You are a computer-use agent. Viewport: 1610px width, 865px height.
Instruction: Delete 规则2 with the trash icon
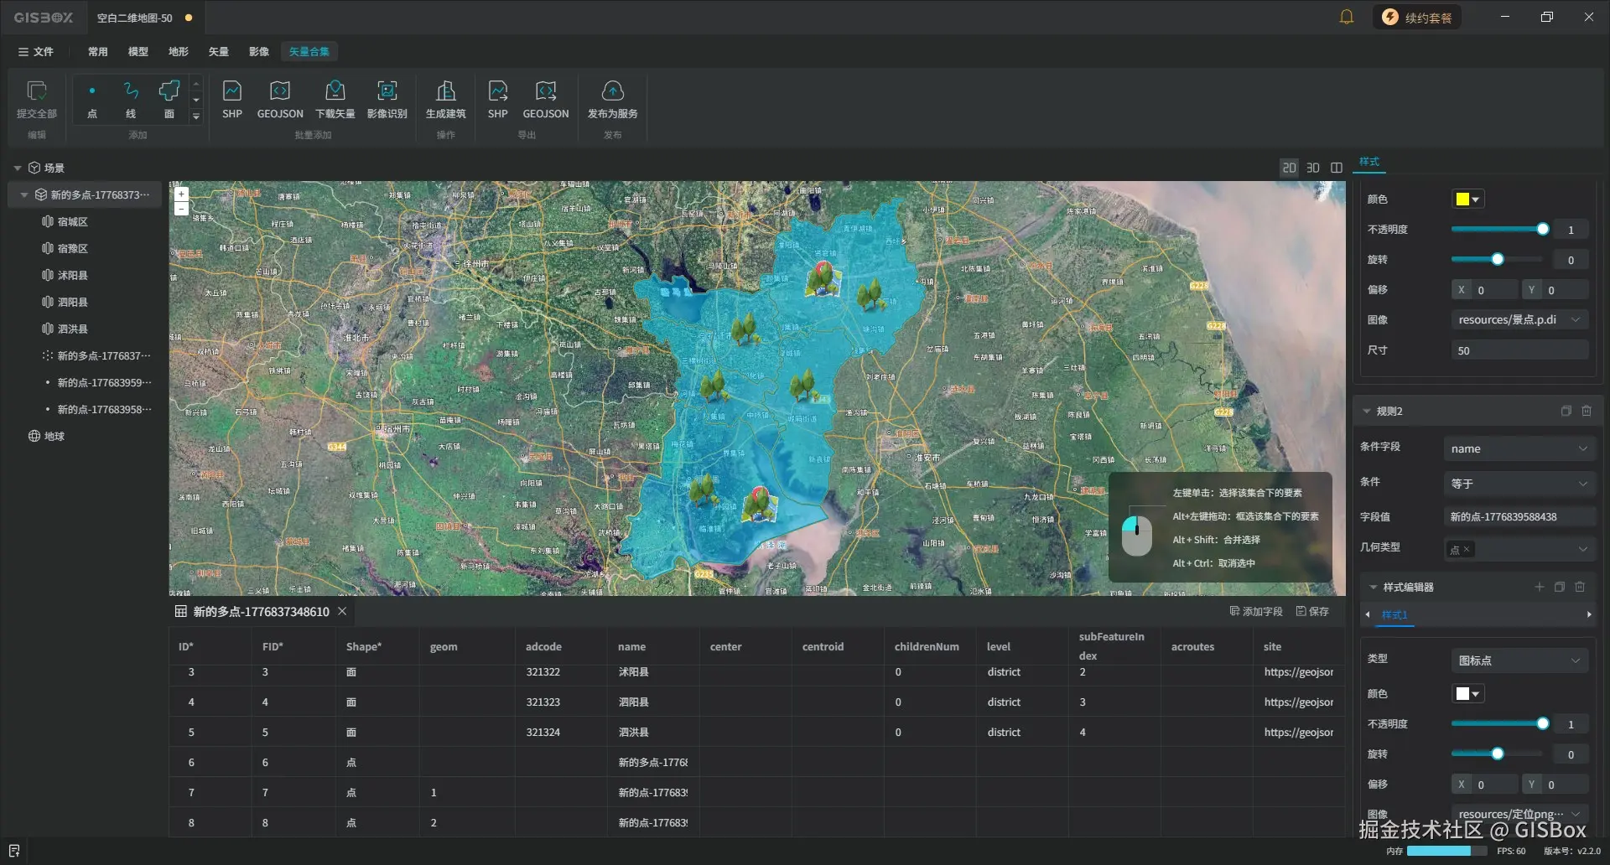[1587, 411]
